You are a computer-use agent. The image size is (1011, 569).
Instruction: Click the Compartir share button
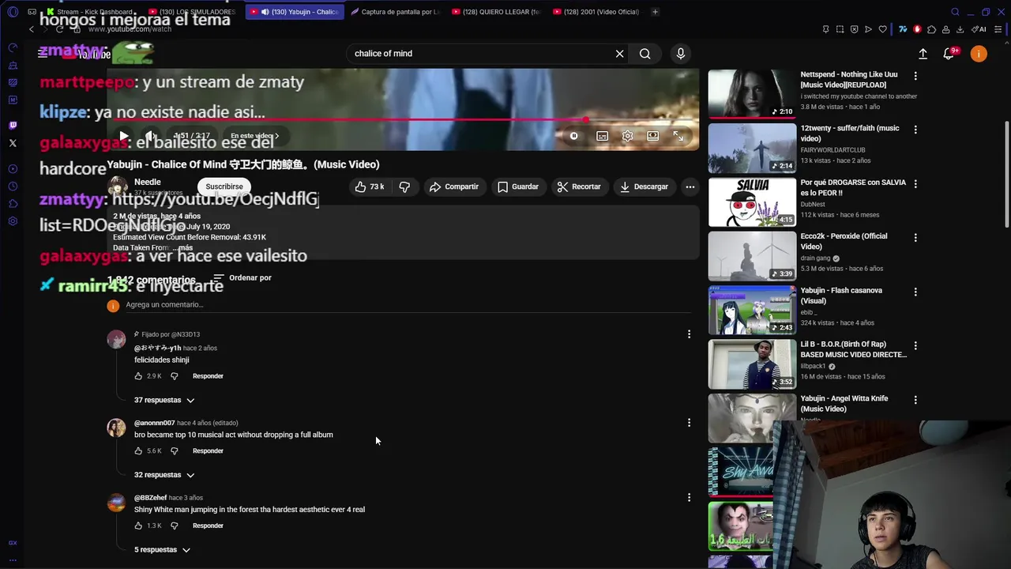[x=454, y=187]
